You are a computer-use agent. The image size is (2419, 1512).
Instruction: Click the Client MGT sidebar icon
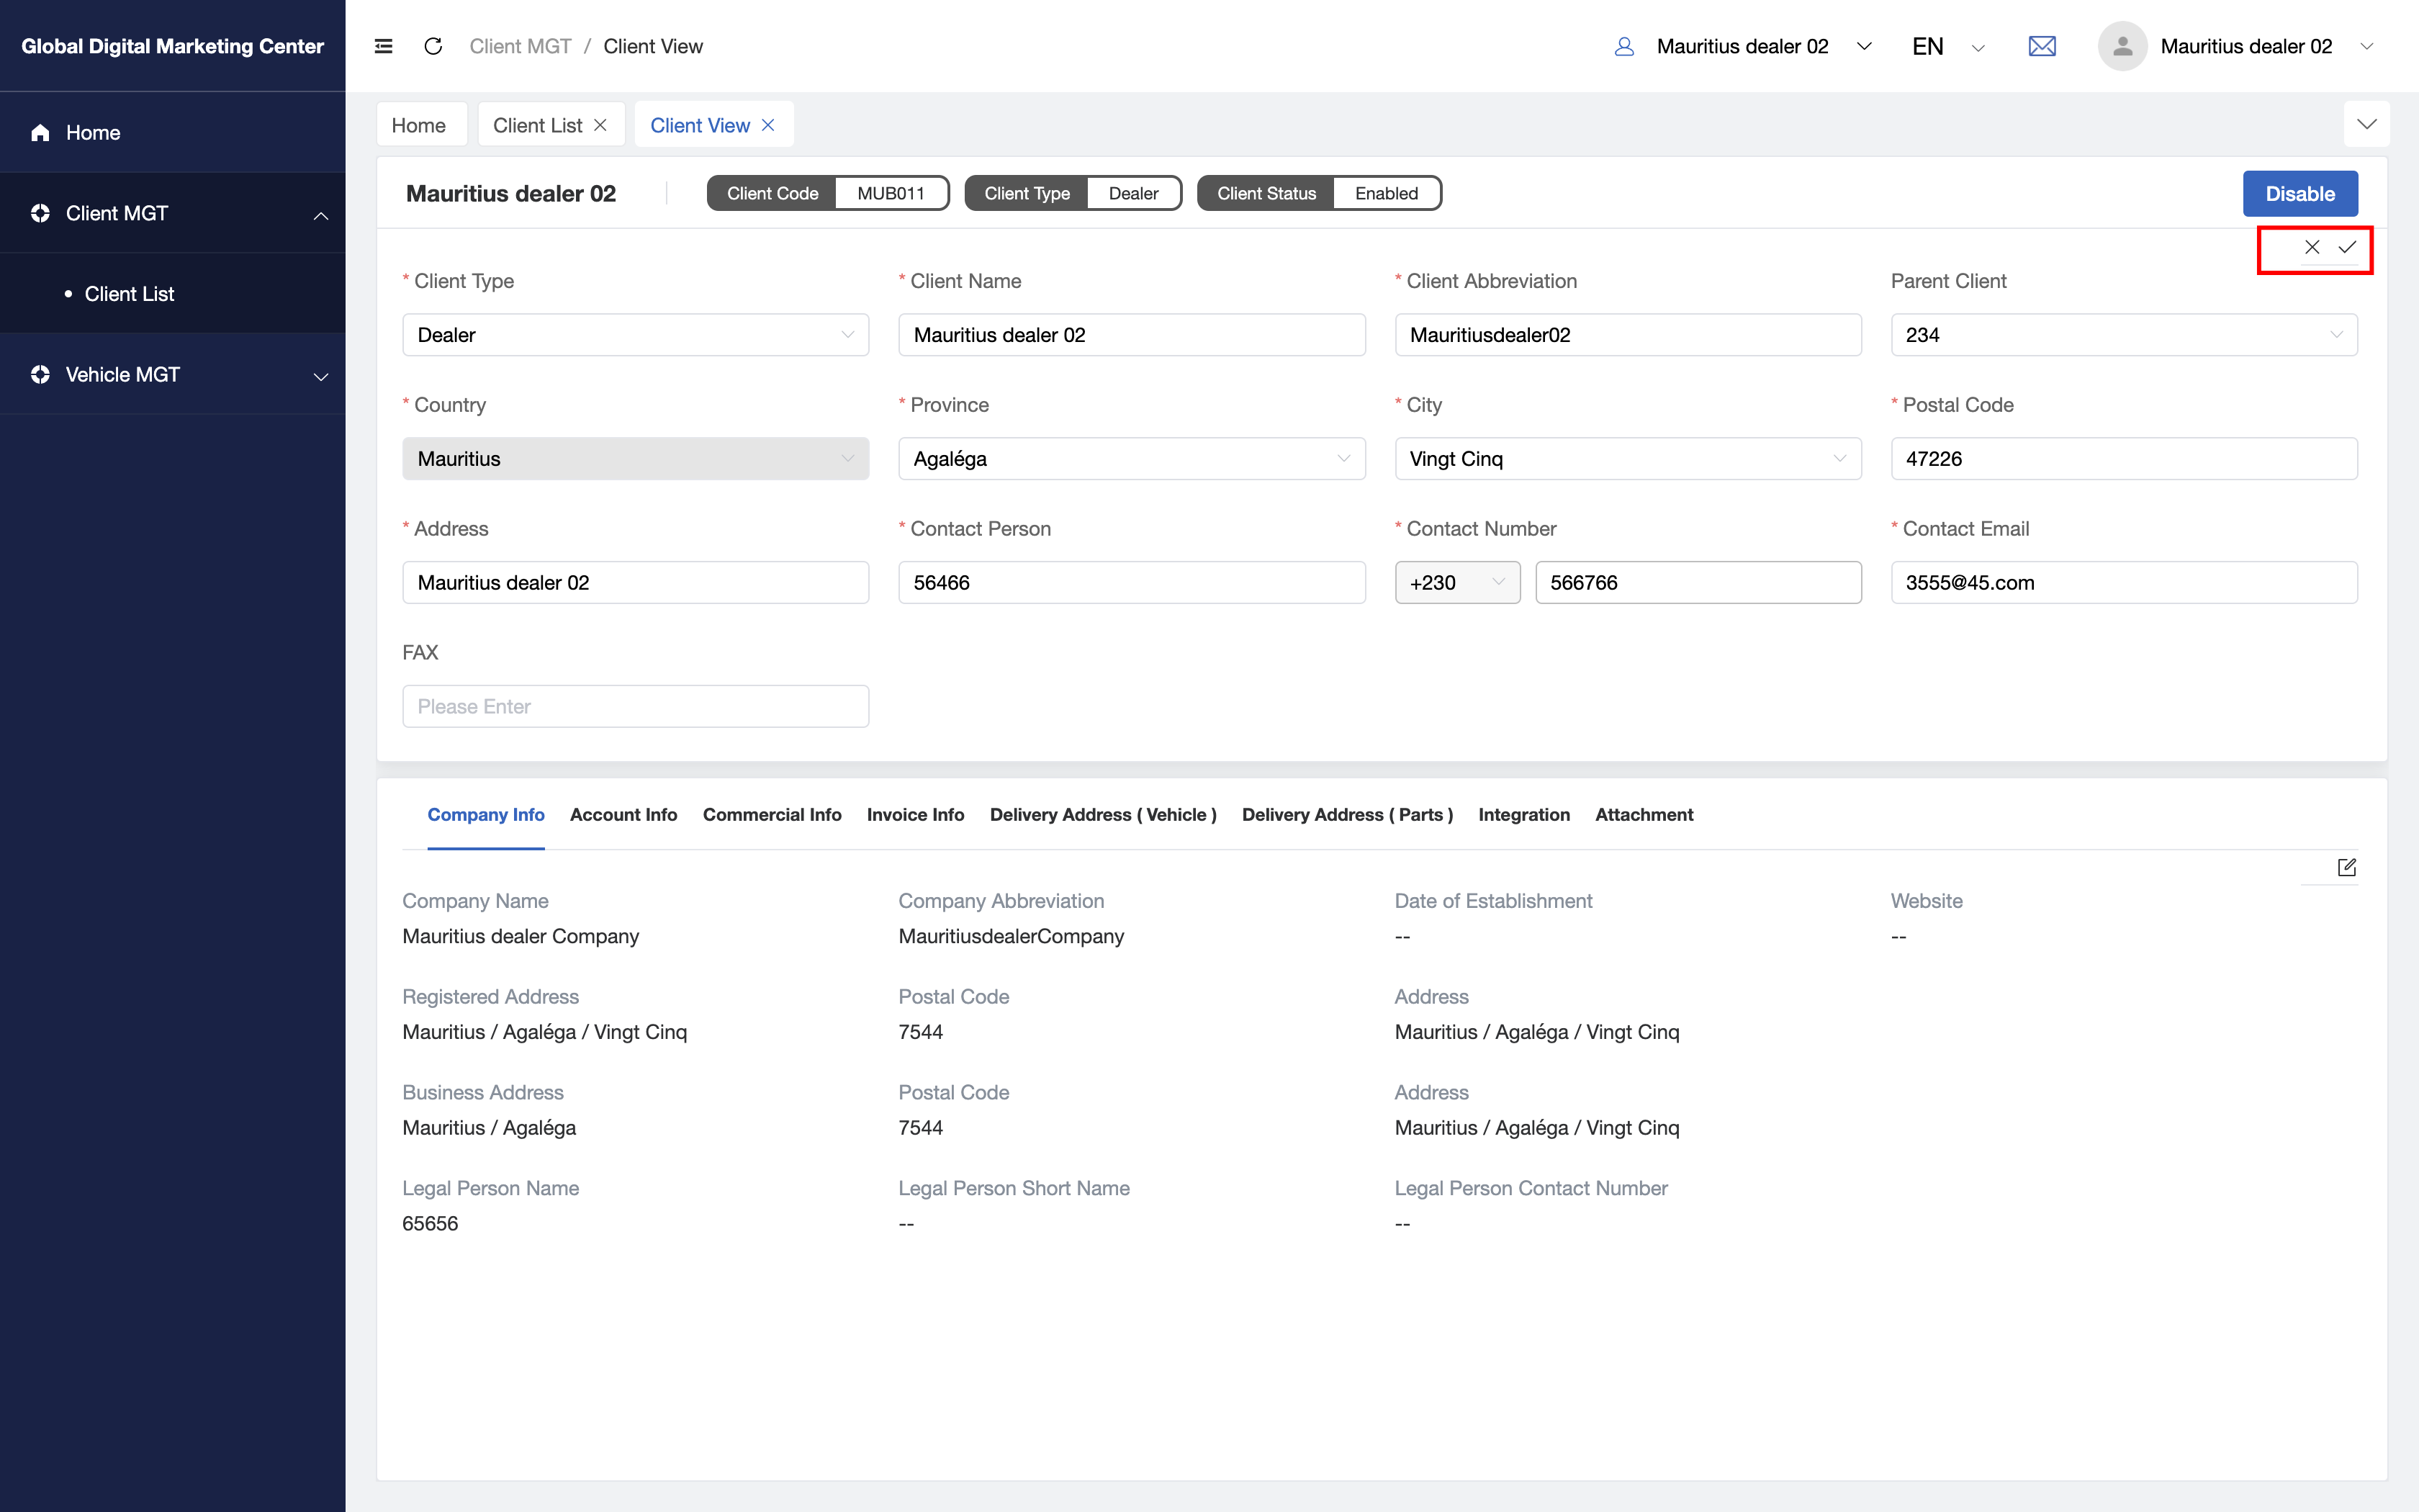click(40, 213)
